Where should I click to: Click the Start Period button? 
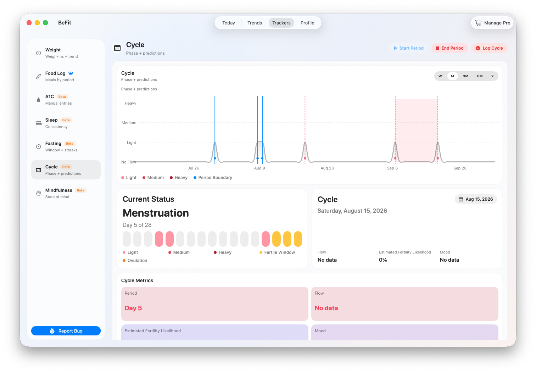[408, 48]
